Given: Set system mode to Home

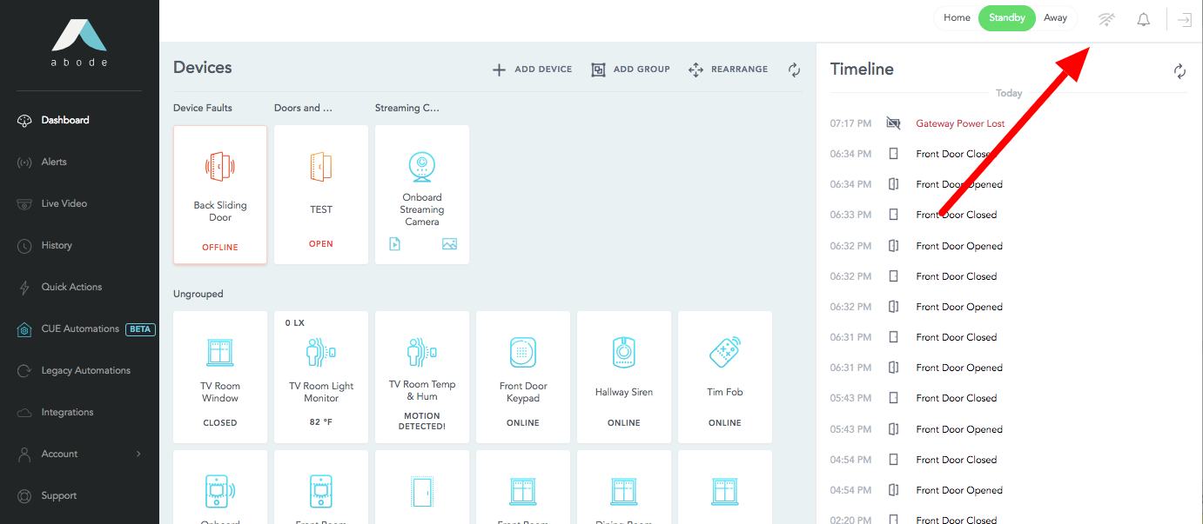Looking at the screenshot, I should [x=957, y=18].
